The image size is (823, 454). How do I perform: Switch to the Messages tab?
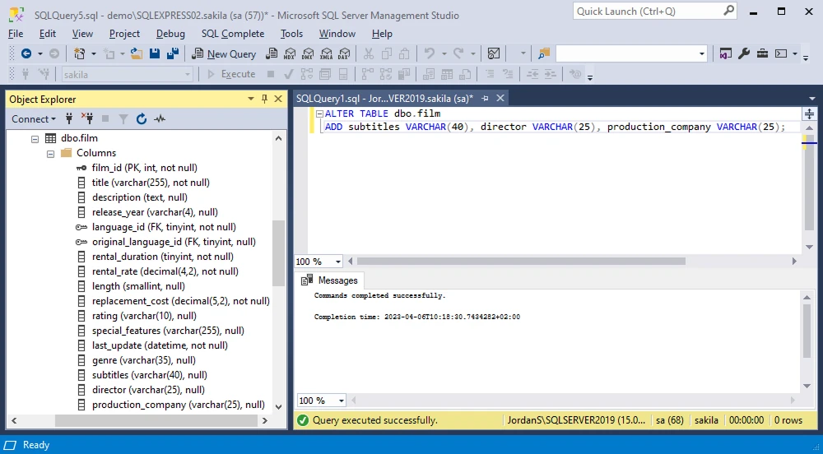[329, 280]
